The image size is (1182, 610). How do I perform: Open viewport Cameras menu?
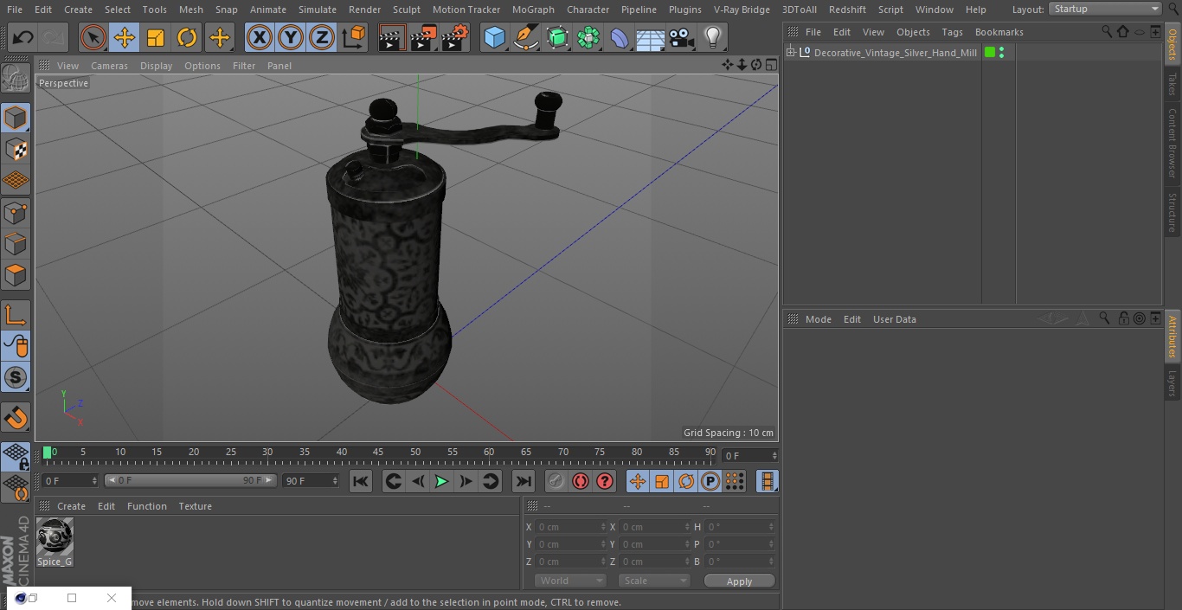(109, 66)
